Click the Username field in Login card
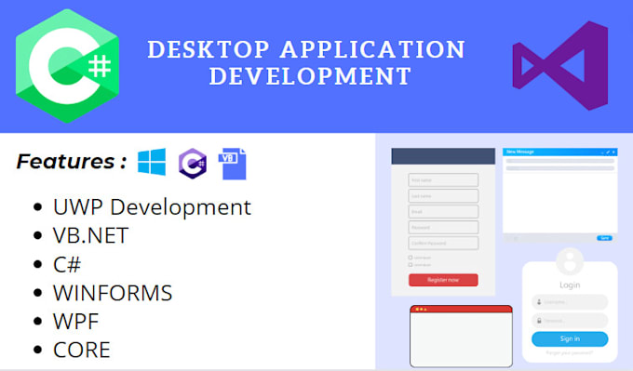The width and height of the screenshot is (633, 371). (x=570, y=301)
